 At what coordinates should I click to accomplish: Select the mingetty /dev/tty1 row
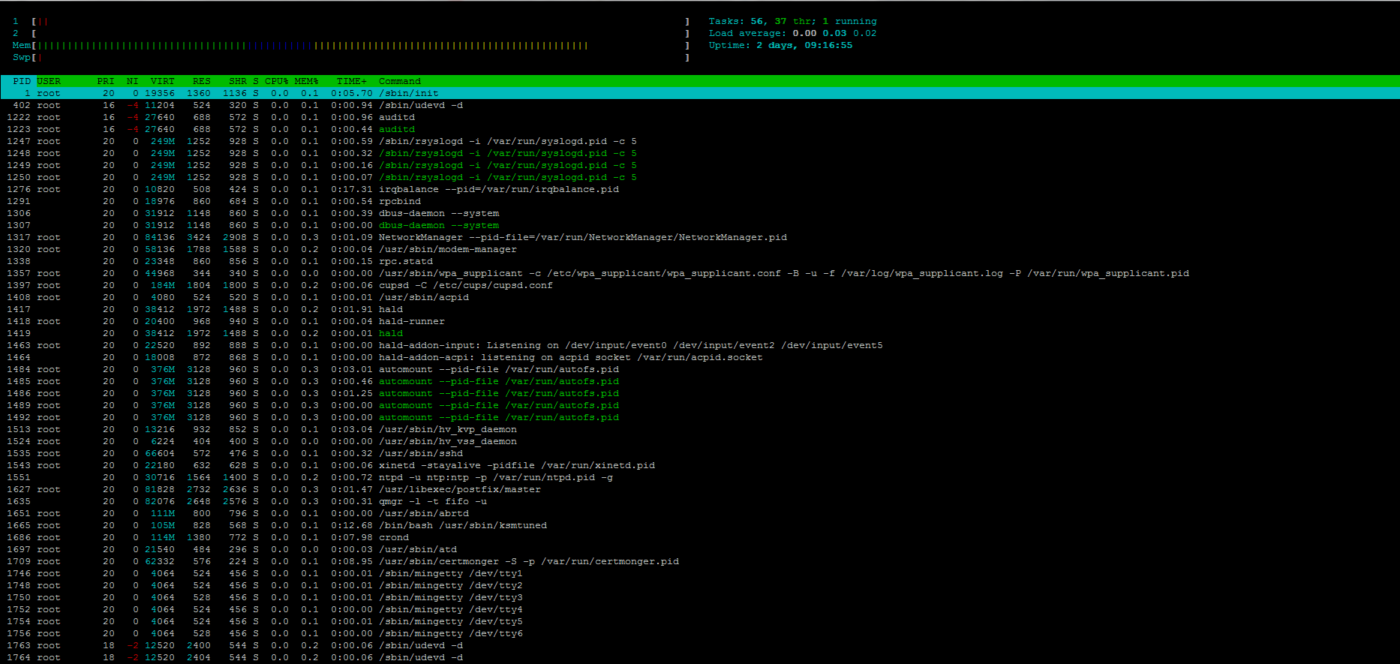[700, 573]
